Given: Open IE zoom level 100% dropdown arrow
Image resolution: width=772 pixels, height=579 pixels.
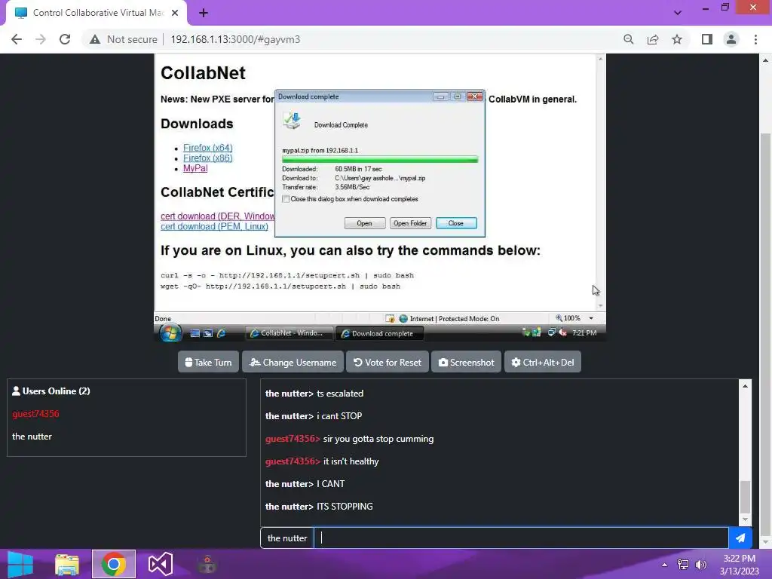Looking at the screenshot, I should click(591, 319).
